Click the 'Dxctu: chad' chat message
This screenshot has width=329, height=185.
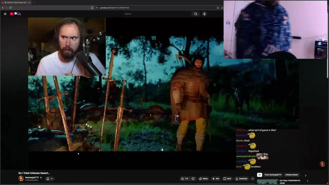click(x=243, y=141)
